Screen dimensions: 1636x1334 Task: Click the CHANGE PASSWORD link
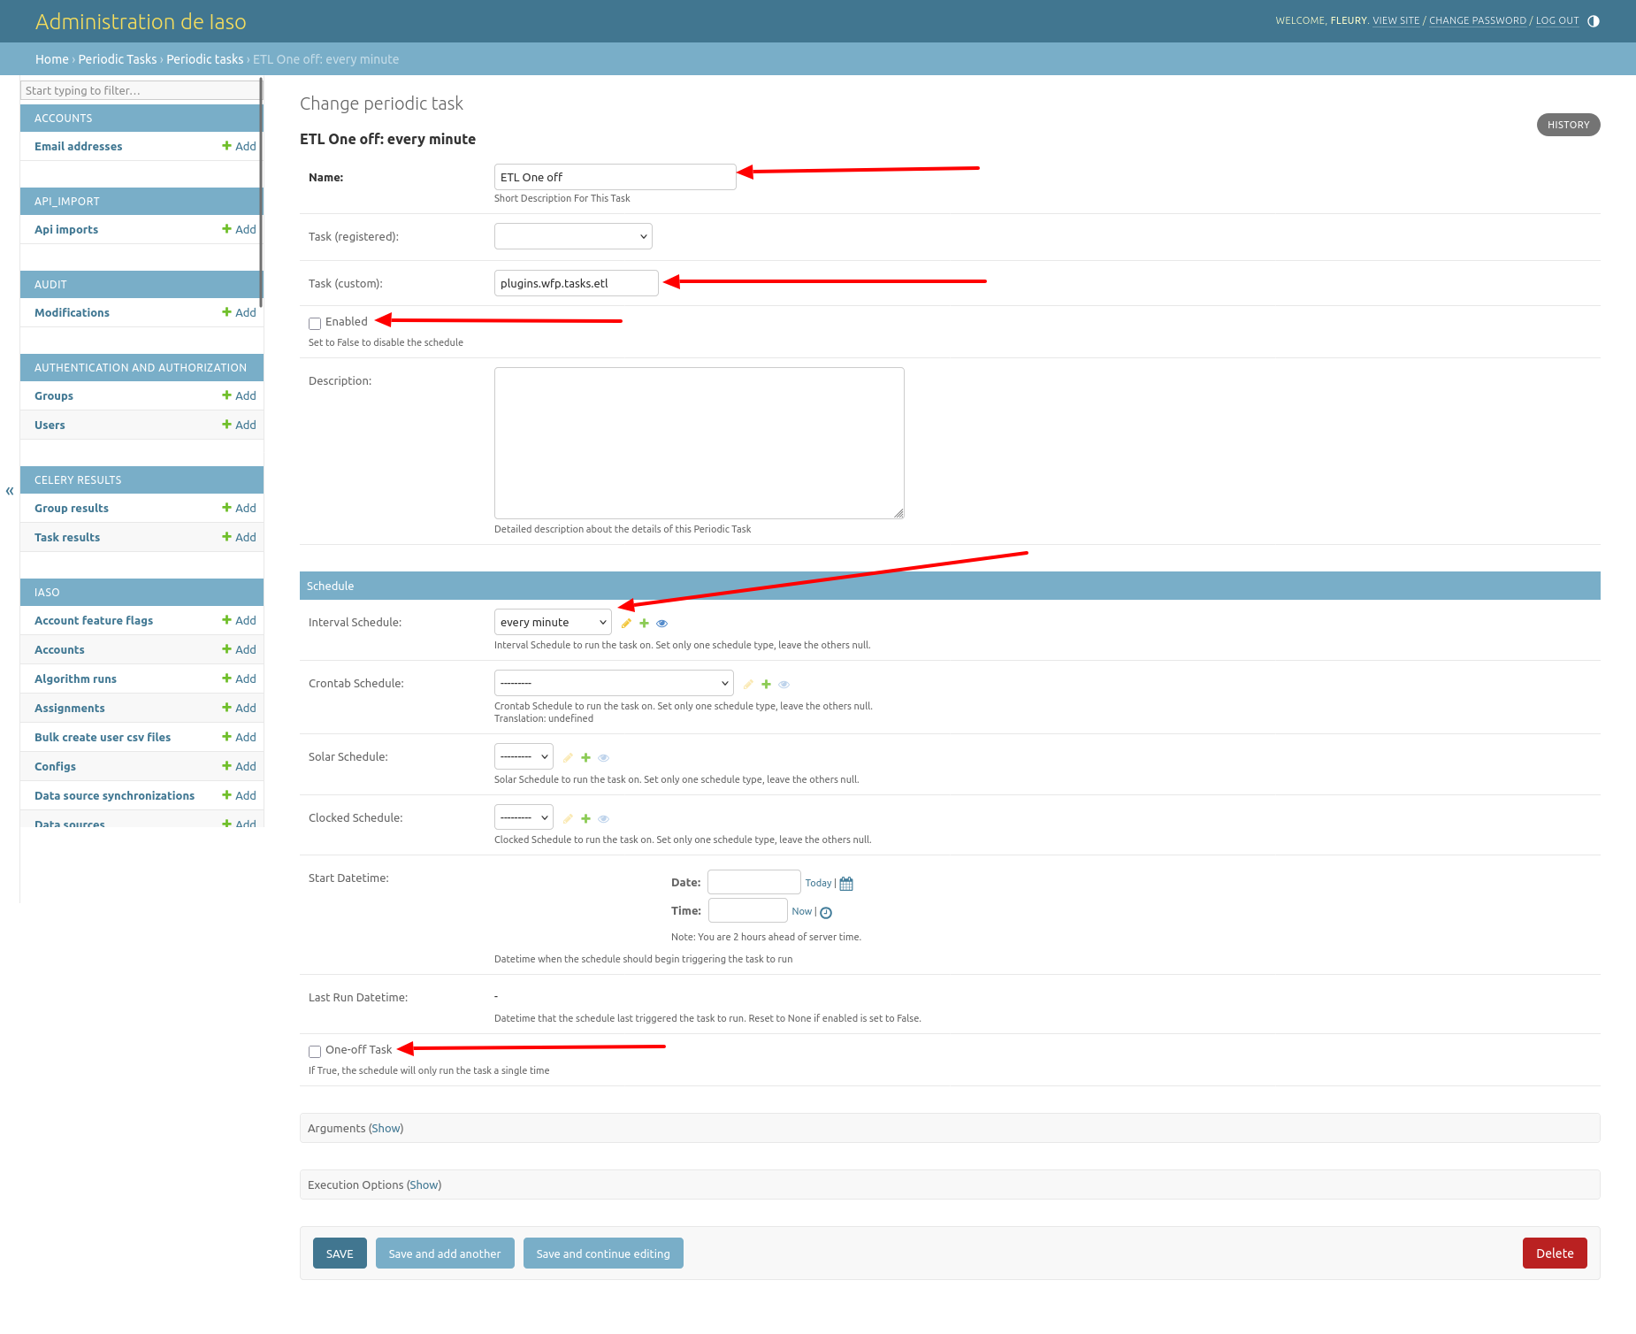1478,20
